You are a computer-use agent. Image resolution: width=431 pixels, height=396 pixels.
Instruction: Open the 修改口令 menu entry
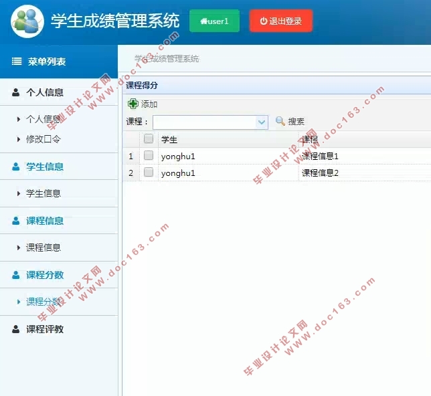[x=43, y=139]
